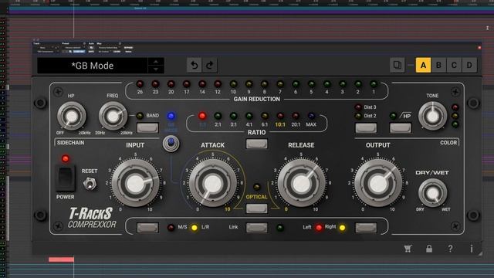Click the highlighted 10:1 ratio label
Screen dimensions: 494x278
click(x=280, y=124)
